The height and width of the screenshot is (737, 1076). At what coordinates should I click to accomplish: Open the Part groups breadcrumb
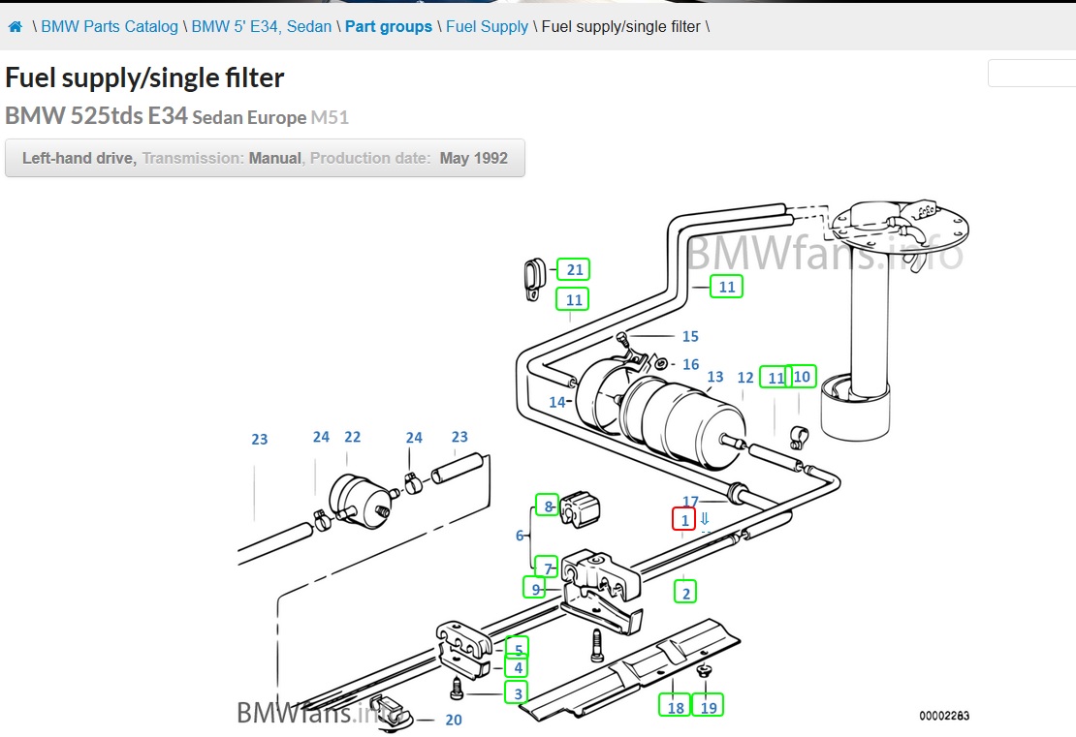tap(389, 27)
